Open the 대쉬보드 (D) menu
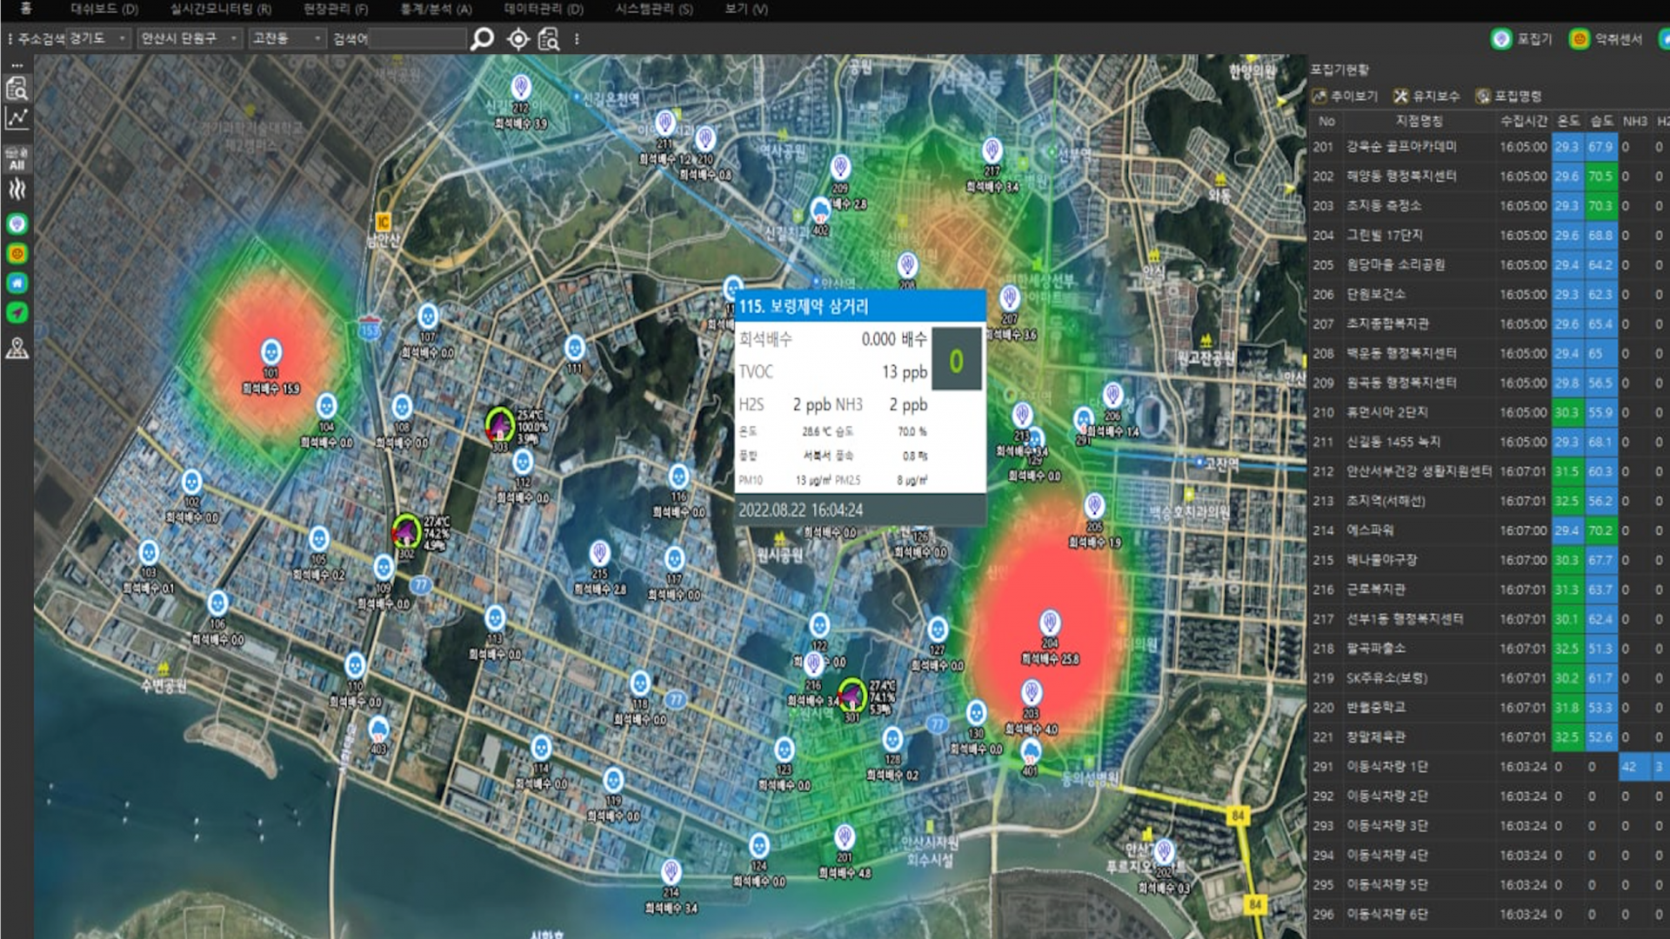This screenshot has width=1670, height=939. coord(104,9)
